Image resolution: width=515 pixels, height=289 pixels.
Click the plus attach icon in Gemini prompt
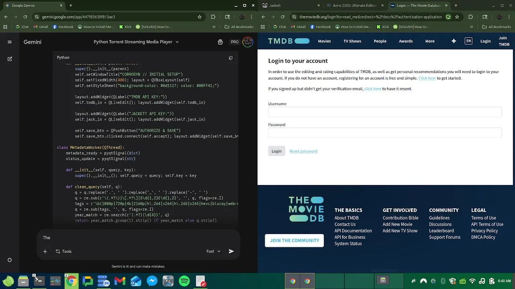point(45,251)
